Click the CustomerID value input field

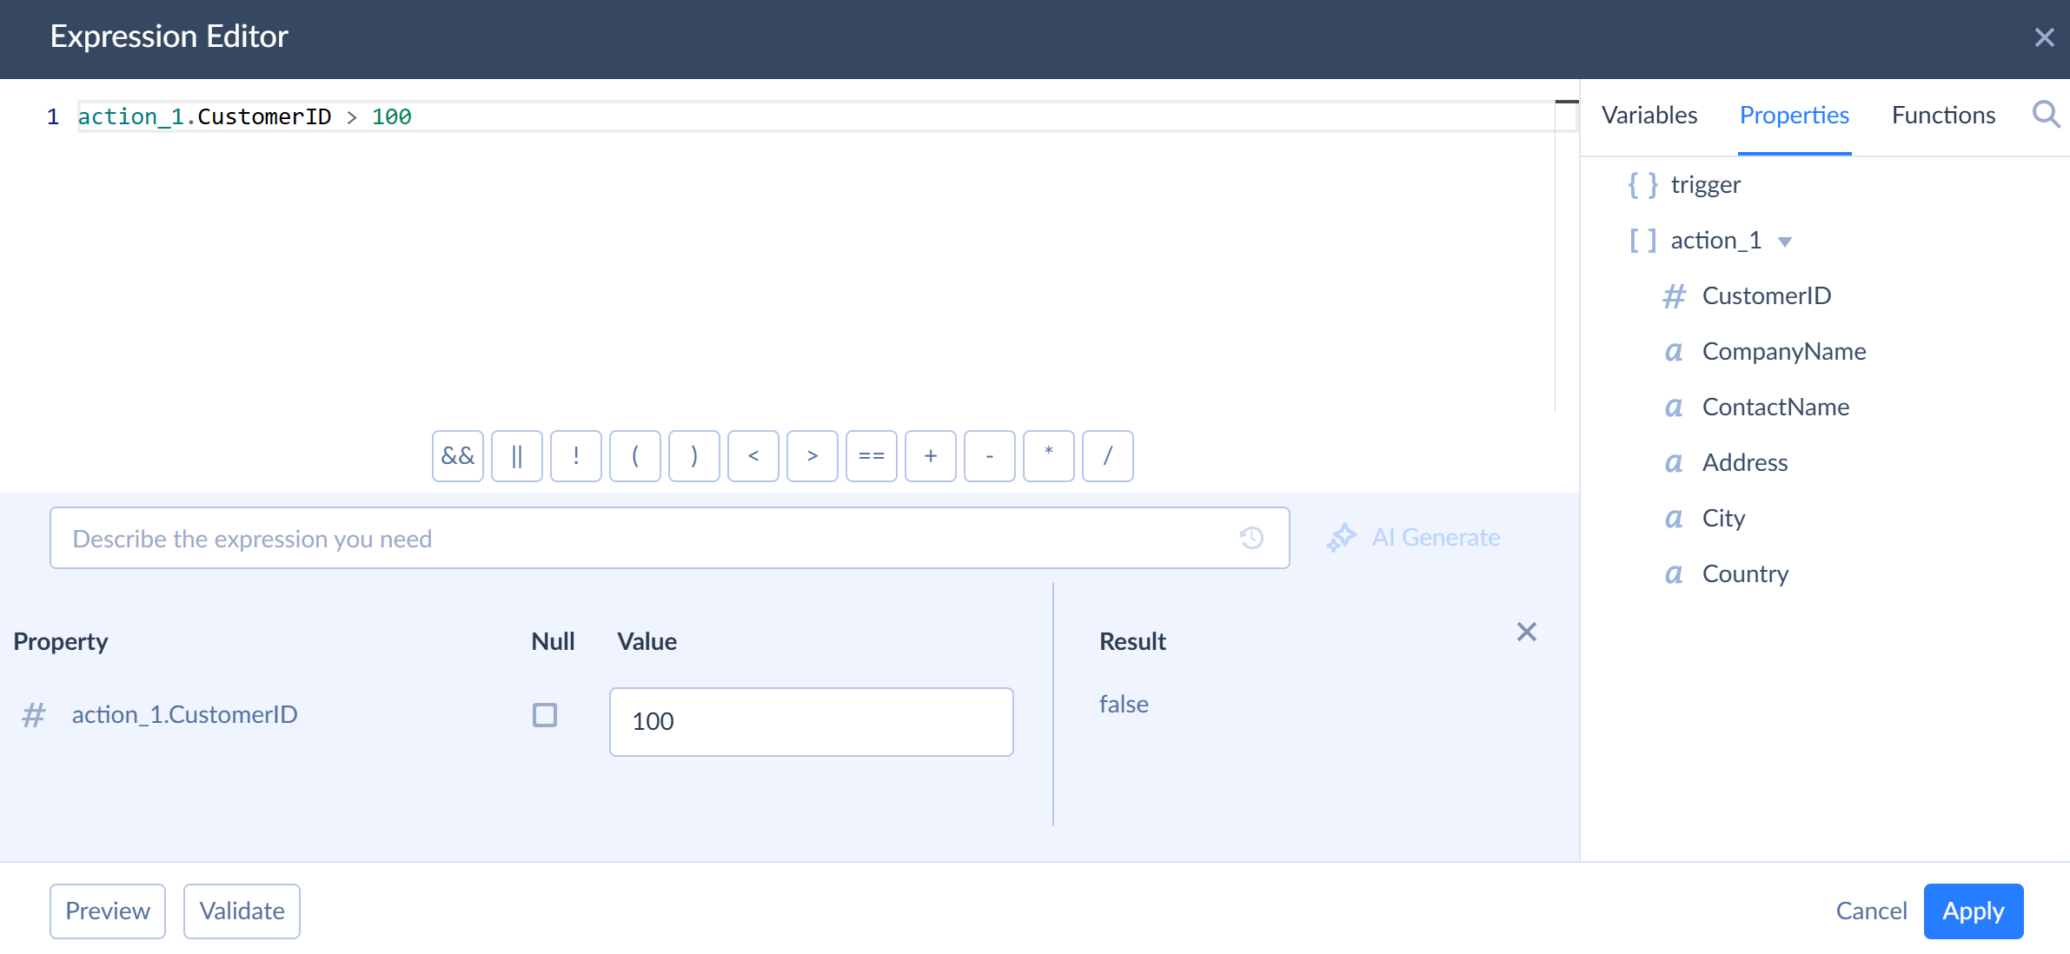click(x=811, y=721)
